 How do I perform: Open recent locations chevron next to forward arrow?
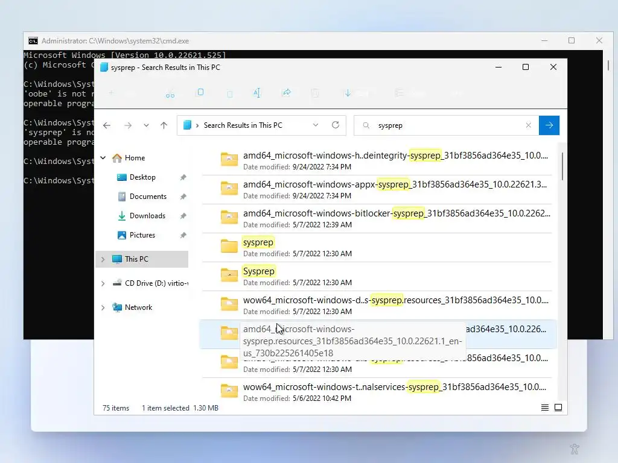coord(146,125)
